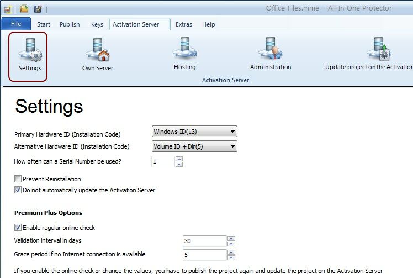Image resolution: width=413 pixels, height=278 pixels.
Task: Switch to the Publish tab
Action: [x=70, y=24]
